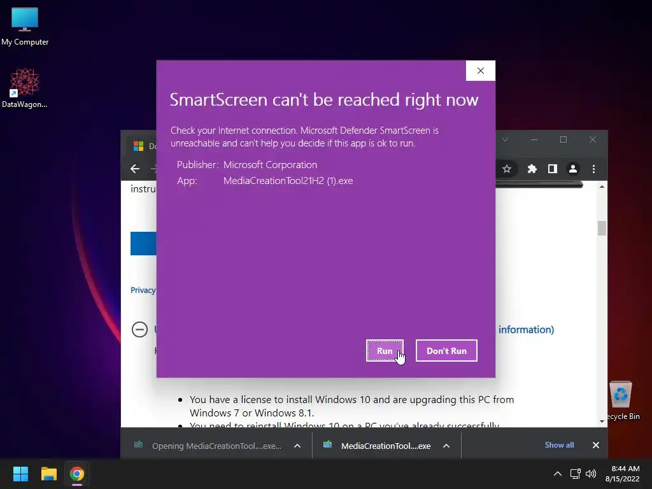Click the Privacy link on page

pyautogui.click(x=143, y=290)
